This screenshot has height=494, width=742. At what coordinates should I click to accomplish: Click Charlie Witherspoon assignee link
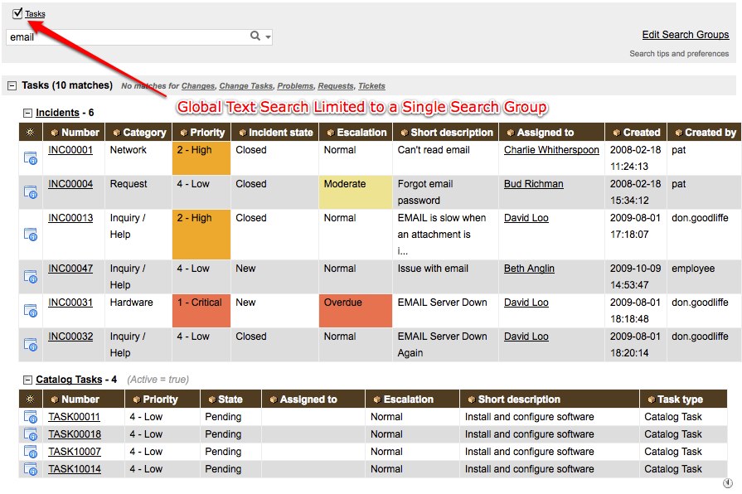tap(550, 150)
